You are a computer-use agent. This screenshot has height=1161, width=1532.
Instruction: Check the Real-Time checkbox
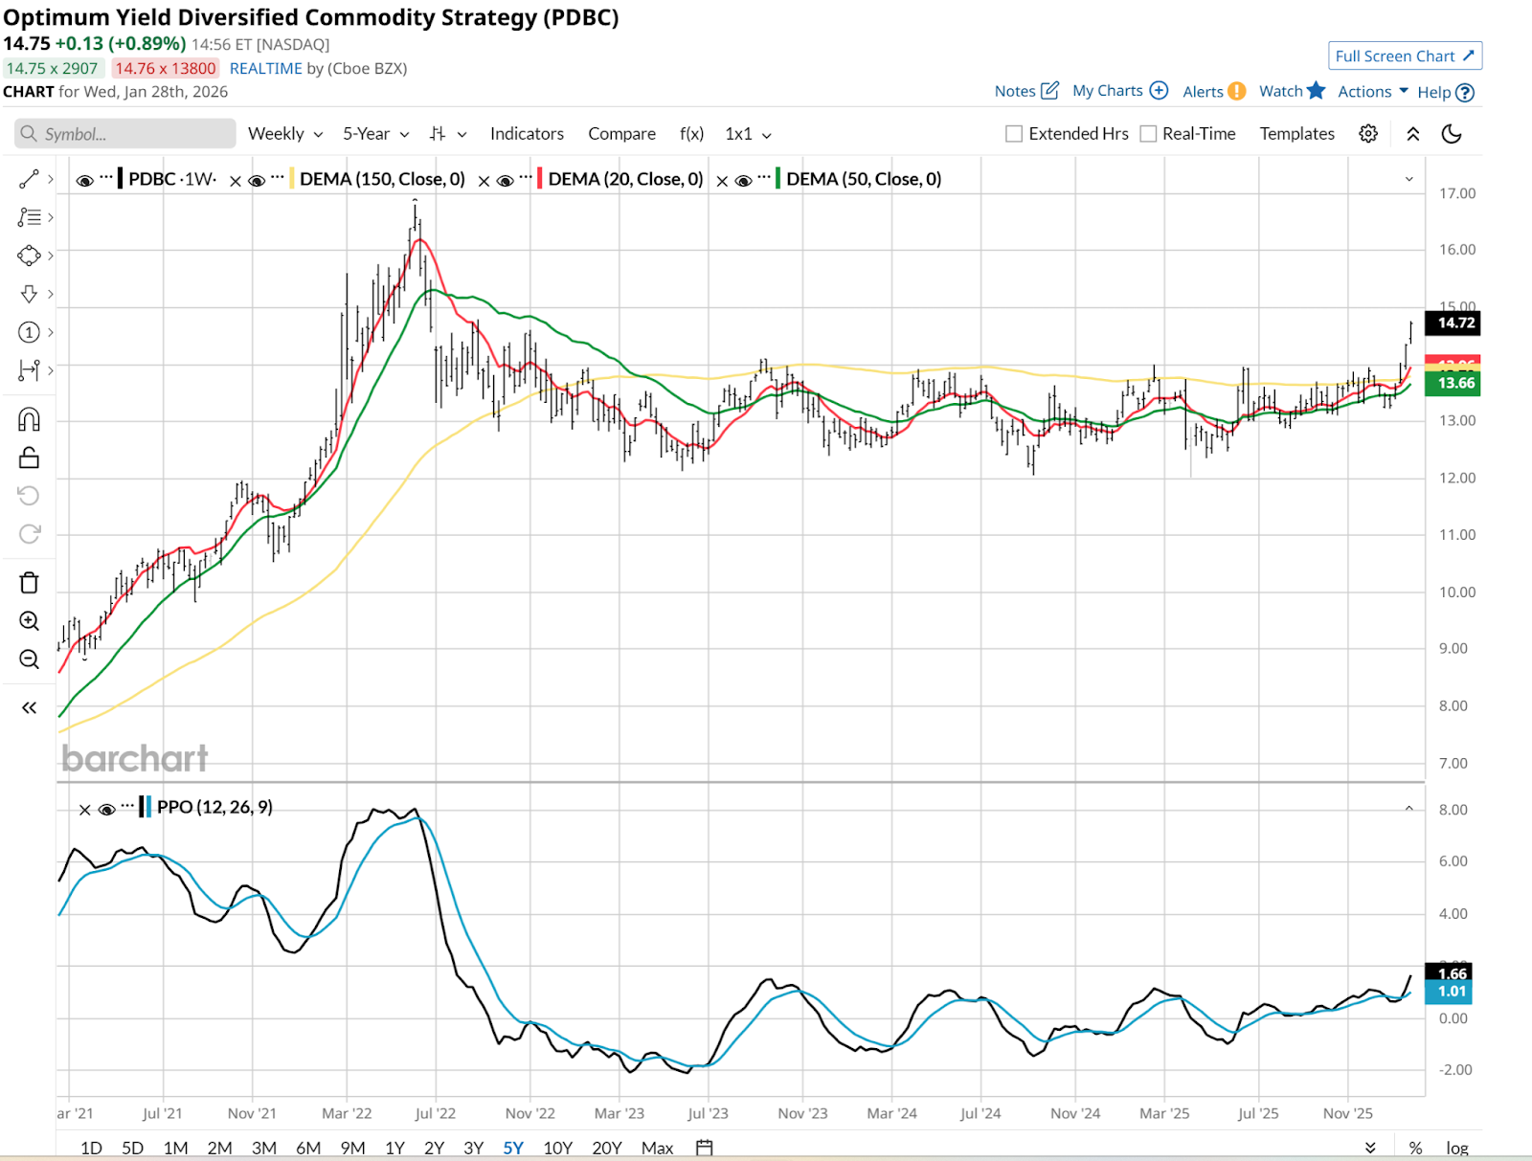pyautogui.click(x=1148, y=134)
